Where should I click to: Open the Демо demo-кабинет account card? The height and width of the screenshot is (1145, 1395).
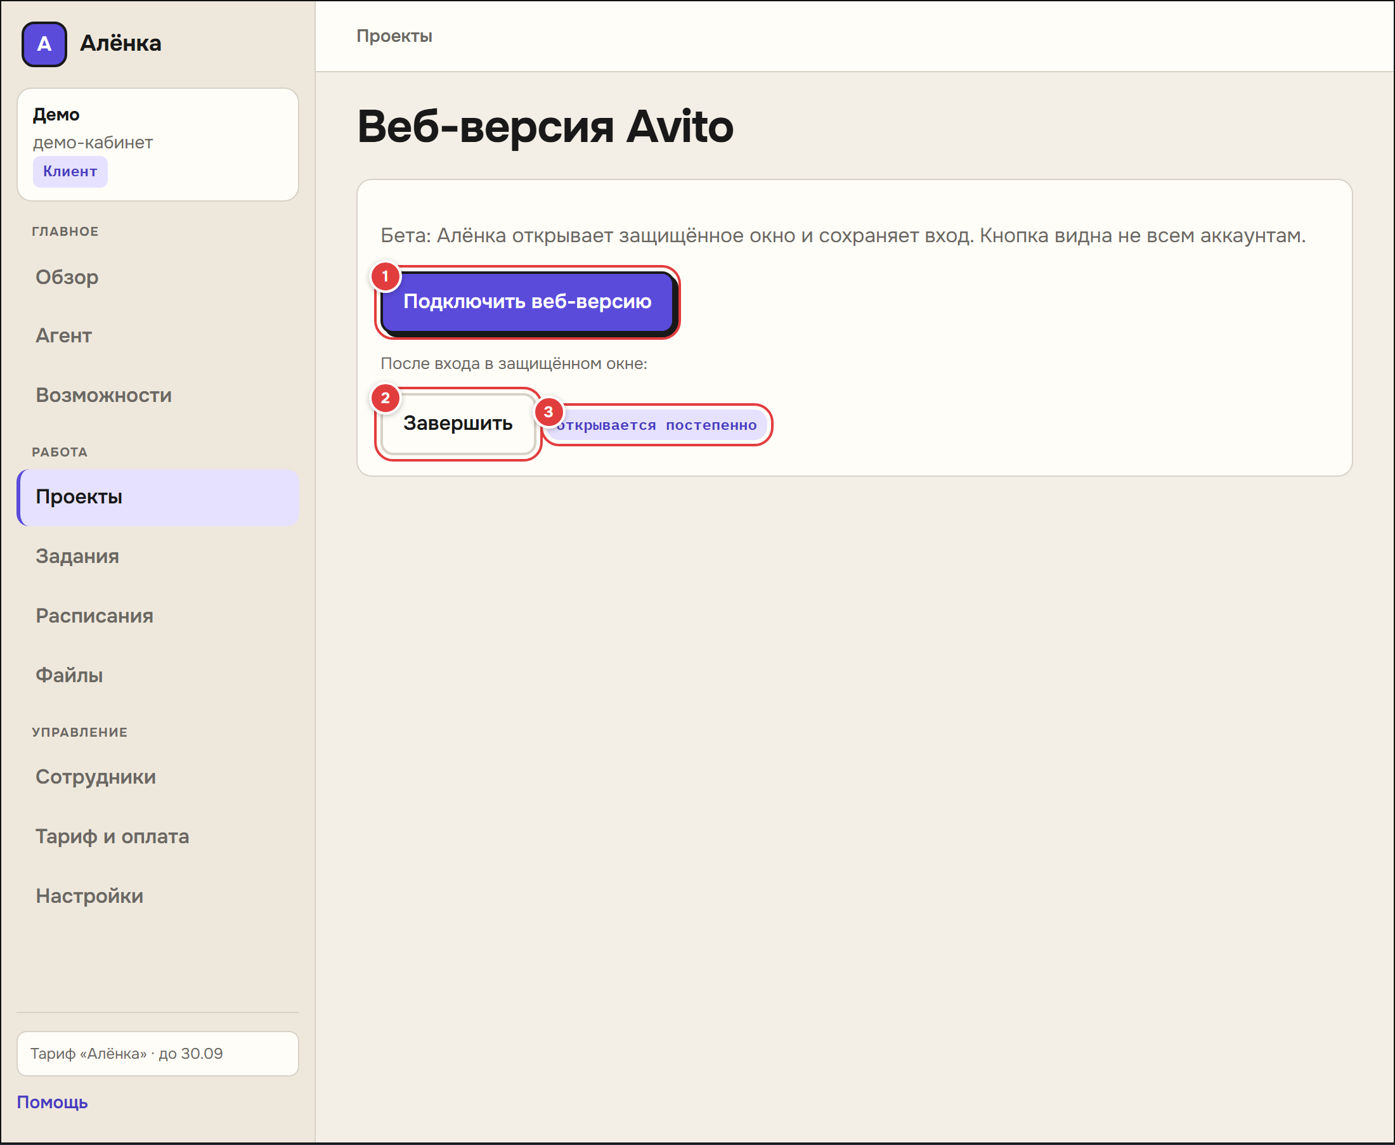point(158,145)
